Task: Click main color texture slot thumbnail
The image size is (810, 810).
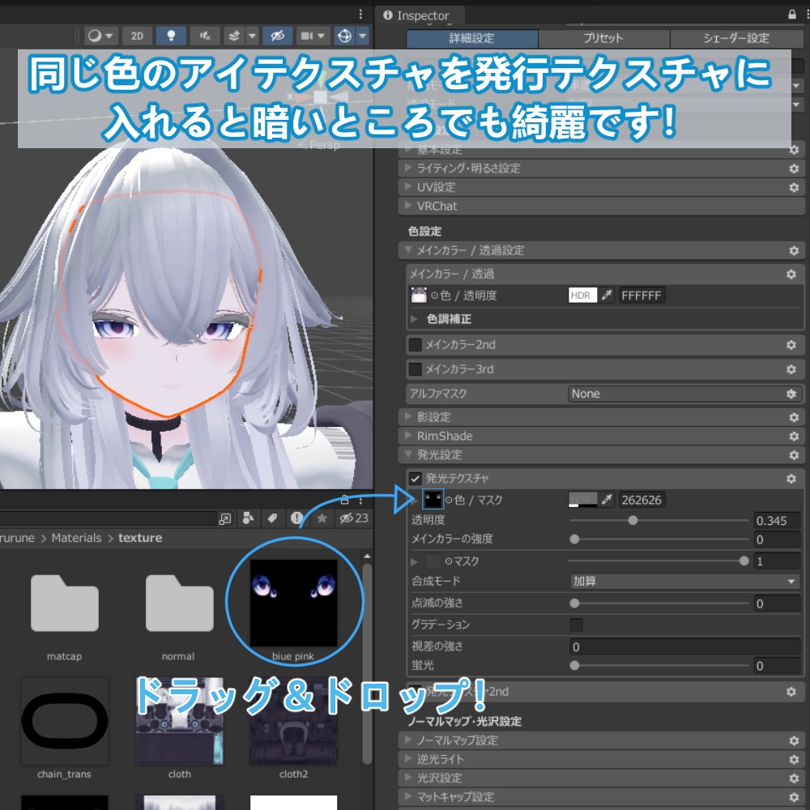Action: pos(419,296)
